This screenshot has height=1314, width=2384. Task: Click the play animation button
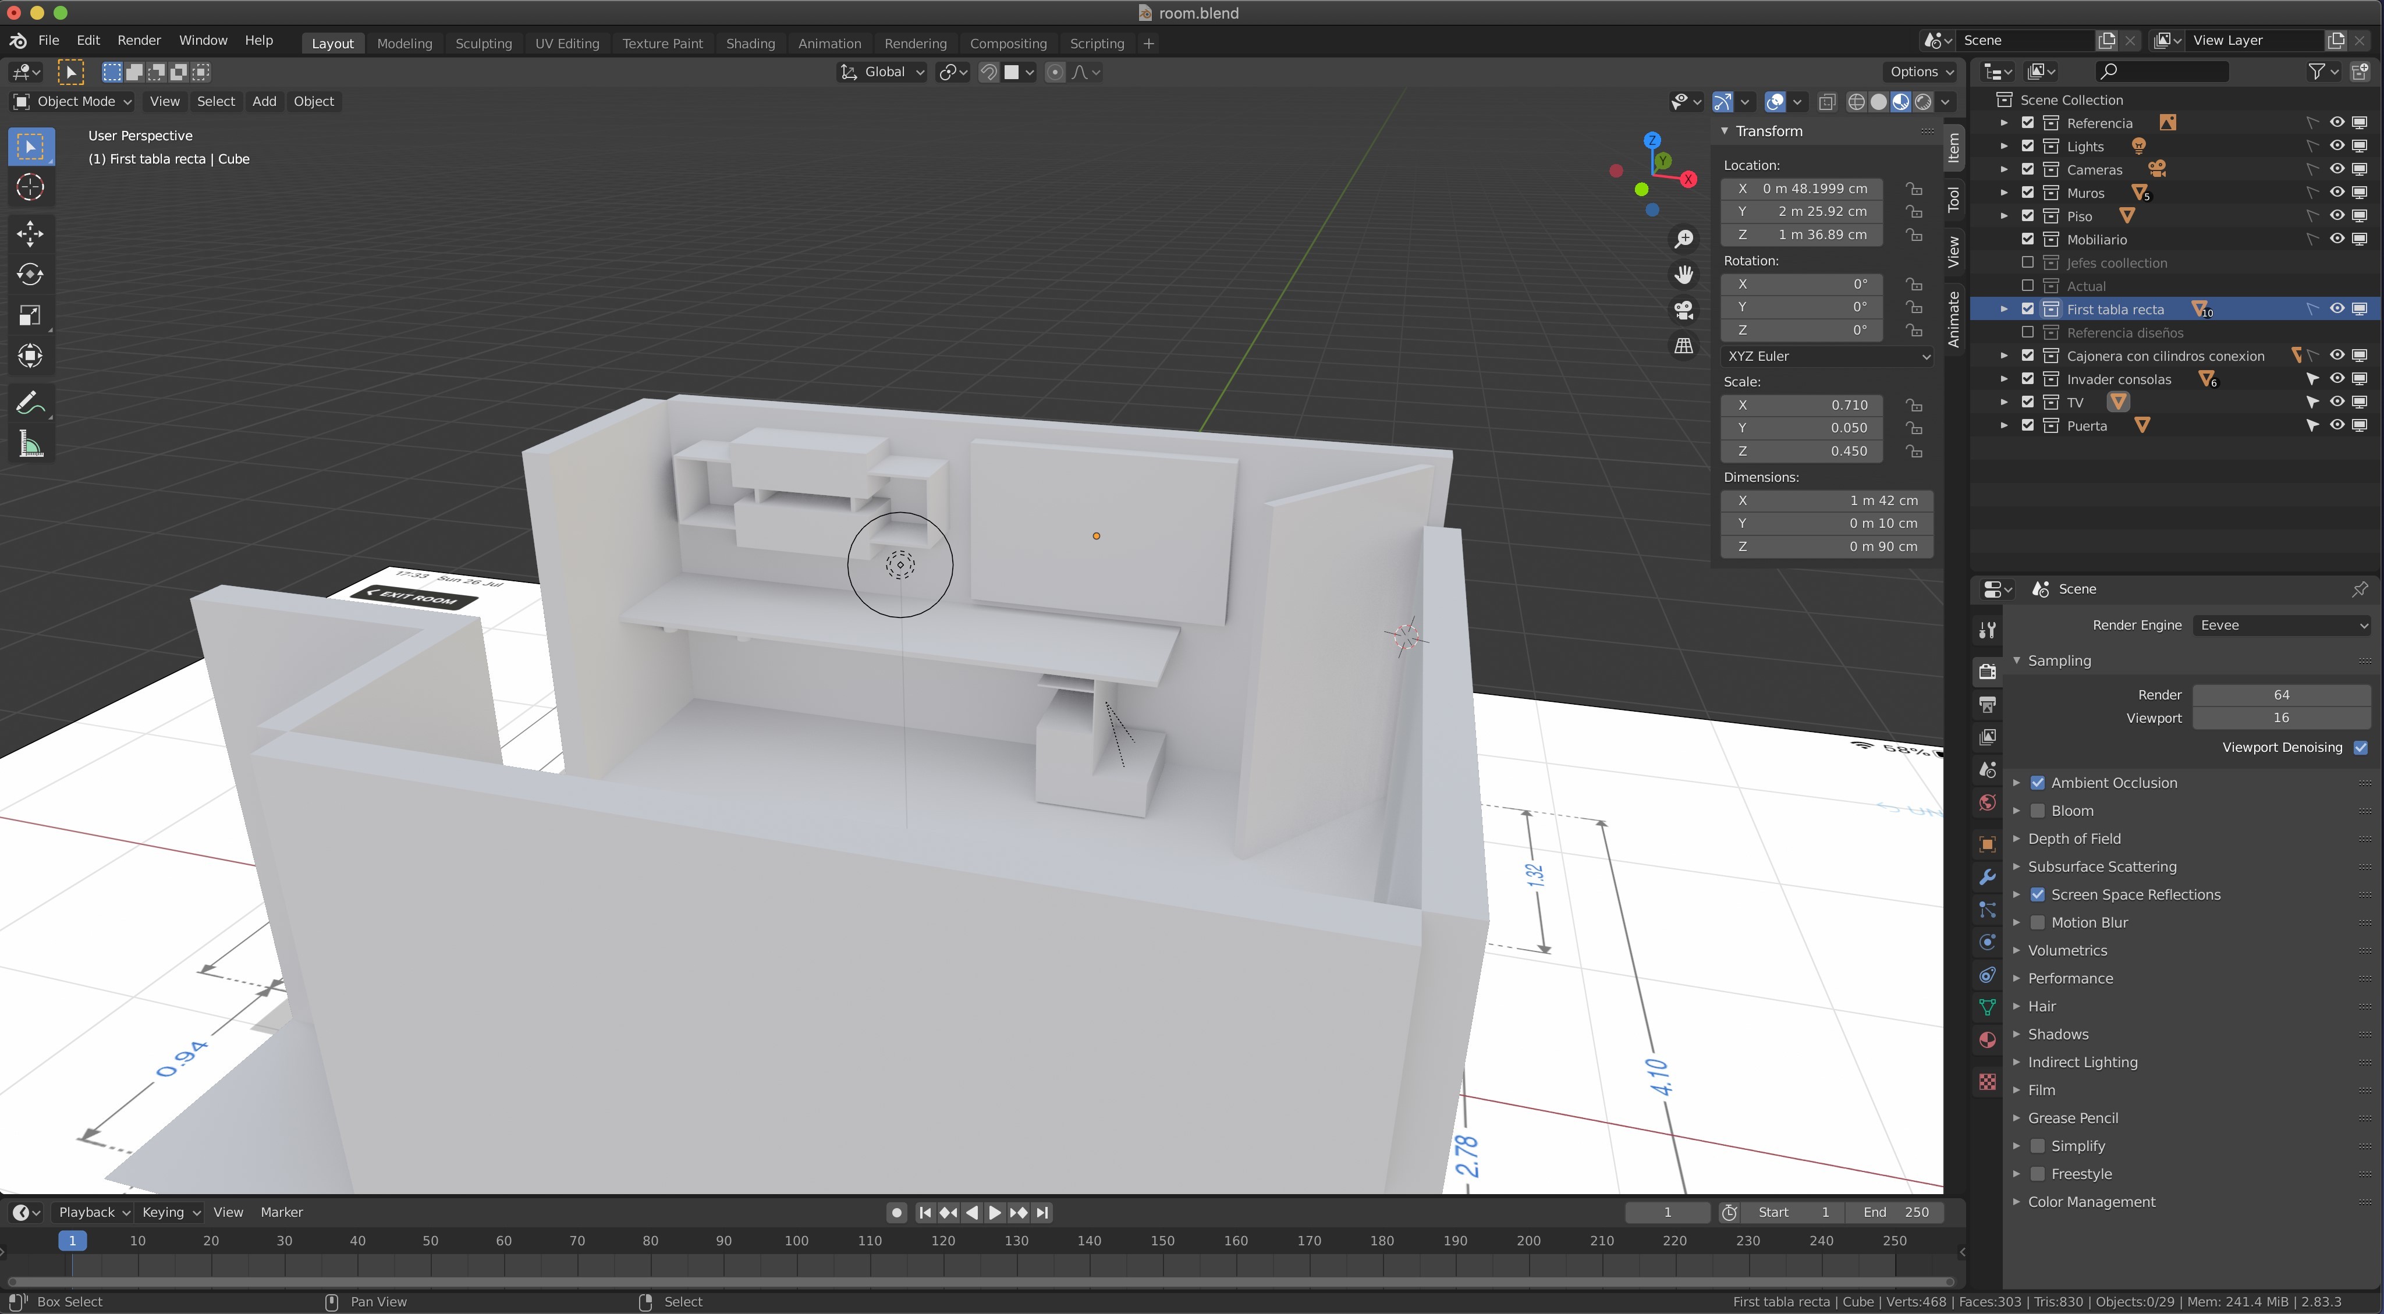(995, 1212)
